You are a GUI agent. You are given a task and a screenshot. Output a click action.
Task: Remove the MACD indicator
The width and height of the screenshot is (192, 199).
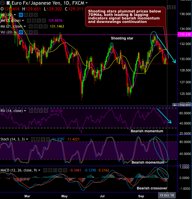65,170
